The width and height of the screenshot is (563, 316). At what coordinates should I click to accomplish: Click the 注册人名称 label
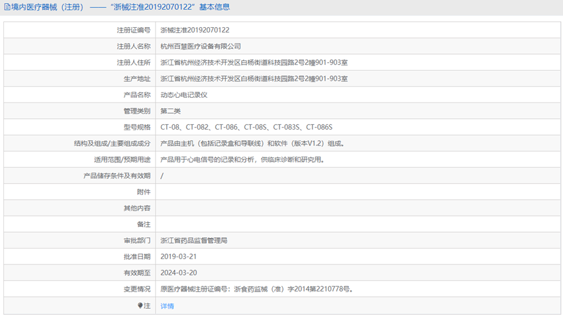(134, 46)
